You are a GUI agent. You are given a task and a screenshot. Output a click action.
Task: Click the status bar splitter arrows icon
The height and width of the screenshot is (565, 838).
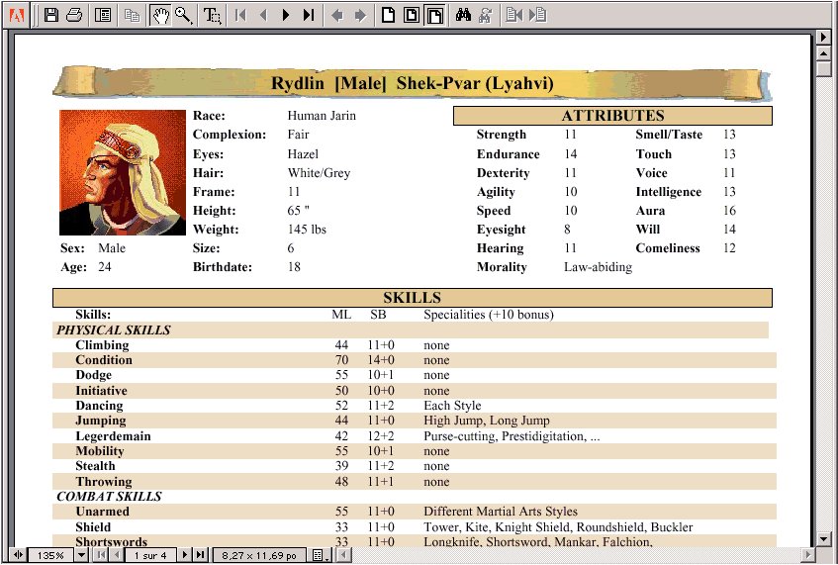pos(17,555)
